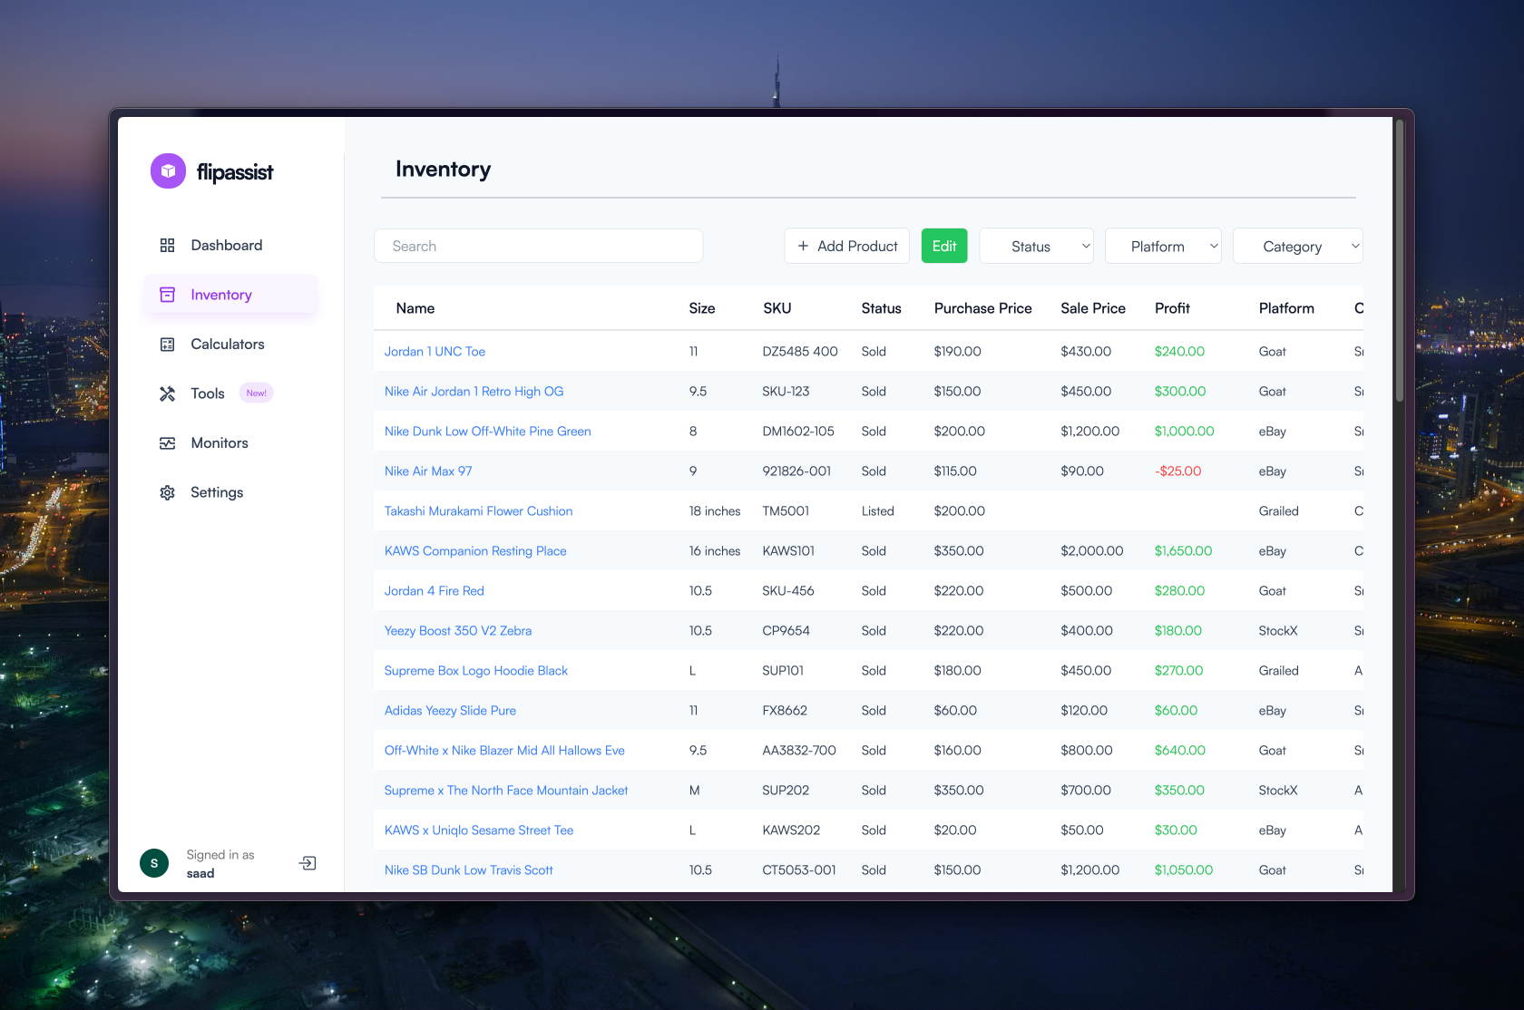Click the New! badge next to Tools
Viewport: 1524px width, 1010px height.
[257, 393]
